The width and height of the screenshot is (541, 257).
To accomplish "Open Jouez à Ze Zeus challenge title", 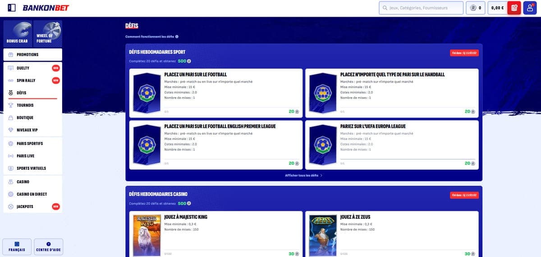I will [x=356, y=217].
